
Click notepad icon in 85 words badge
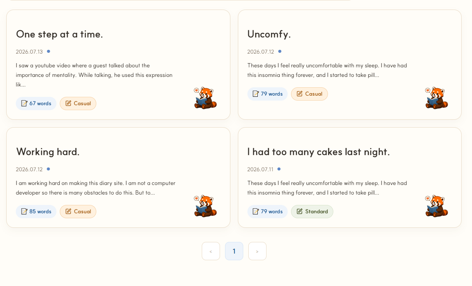[24, 211]
